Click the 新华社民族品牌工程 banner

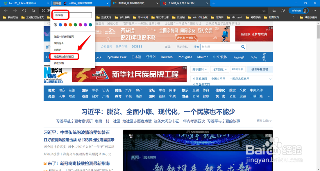[x=129, y=74]
